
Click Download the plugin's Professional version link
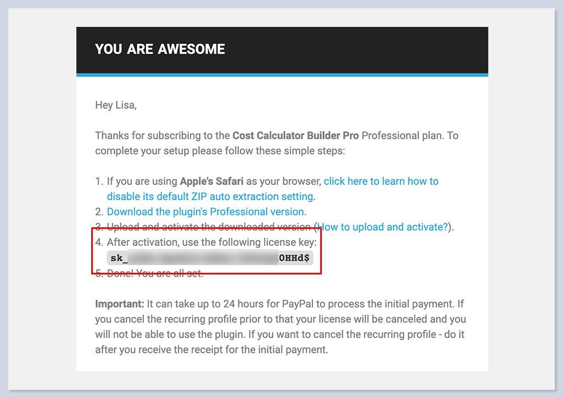click(207, 212)
